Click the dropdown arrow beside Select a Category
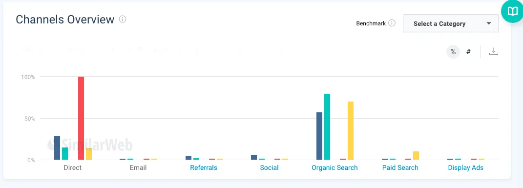The height and width of the screenshot is (188, 523). 489,23
